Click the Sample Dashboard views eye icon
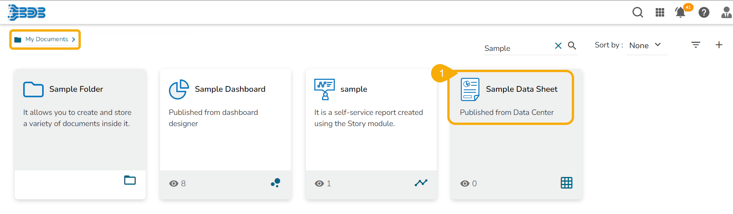733x214 pixels. pos(174,184)
